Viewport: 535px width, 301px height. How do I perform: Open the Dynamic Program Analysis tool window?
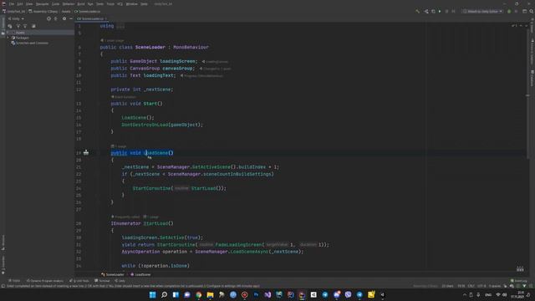[x=45, y=281]
